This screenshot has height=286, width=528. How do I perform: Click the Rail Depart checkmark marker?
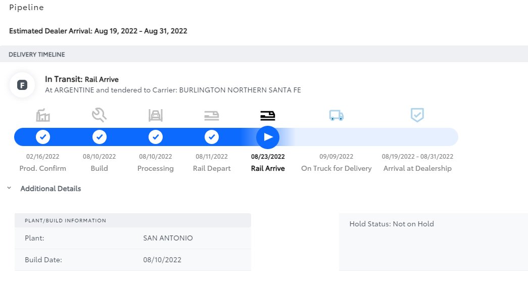tap(212, 137)
